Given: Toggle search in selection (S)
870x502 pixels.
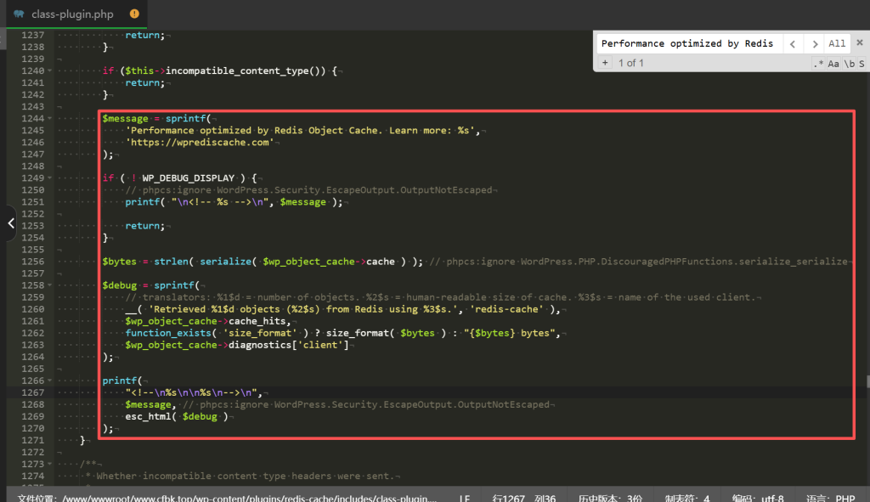Looking at the screenshot, I should tap(861, 64).
